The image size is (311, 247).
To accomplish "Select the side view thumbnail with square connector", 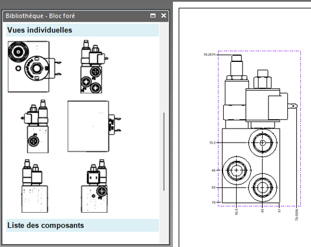I will (94, 186).
